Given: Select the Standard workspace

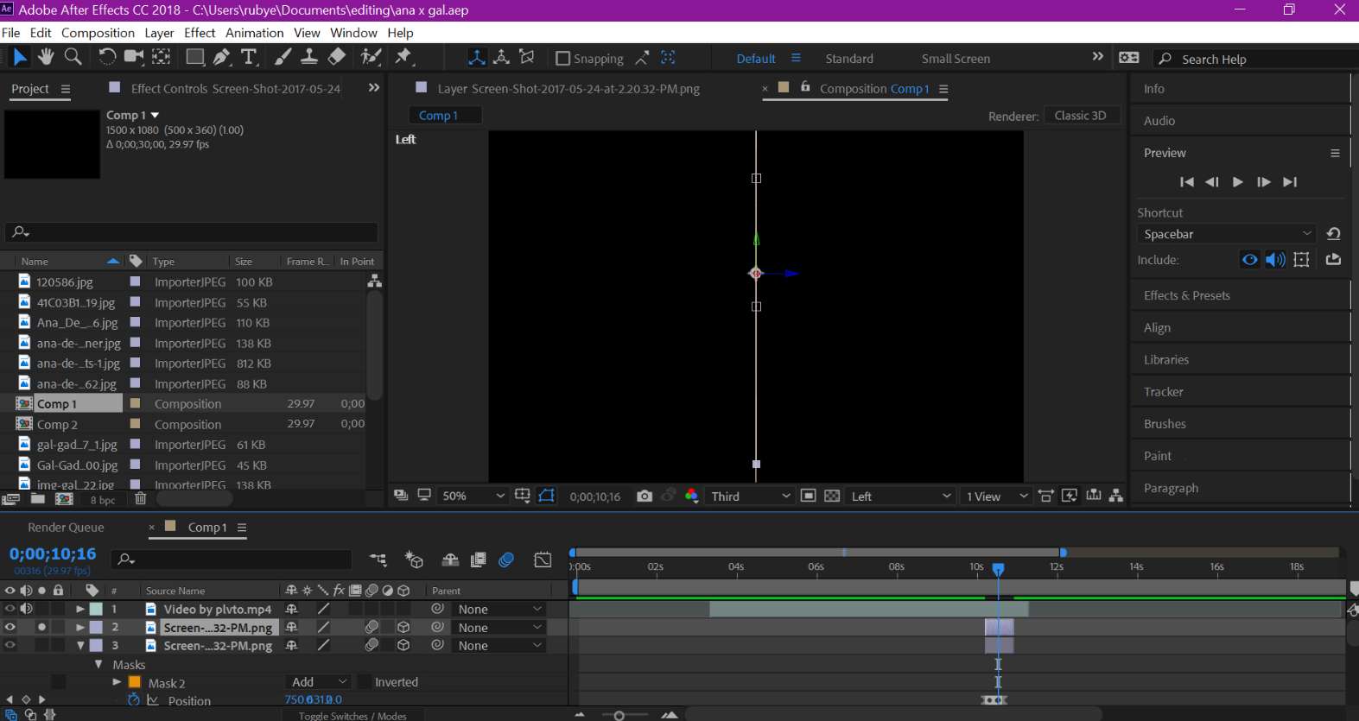Looking at the screenshot, I should pyautogui.click(x=849, y=59).
